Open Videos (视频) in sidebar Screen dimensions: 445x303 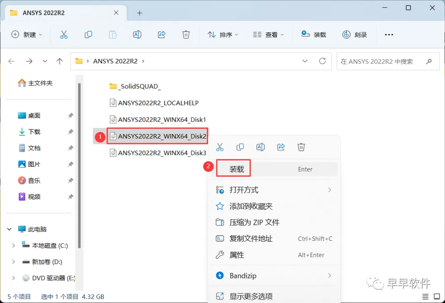[x=29, y=197]
